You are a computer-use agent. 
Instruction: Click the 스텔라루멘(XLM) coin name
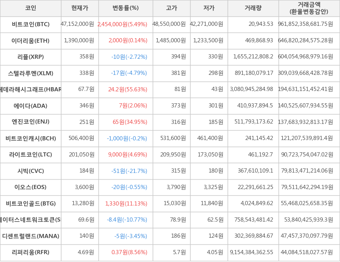[x=31, y=73]
